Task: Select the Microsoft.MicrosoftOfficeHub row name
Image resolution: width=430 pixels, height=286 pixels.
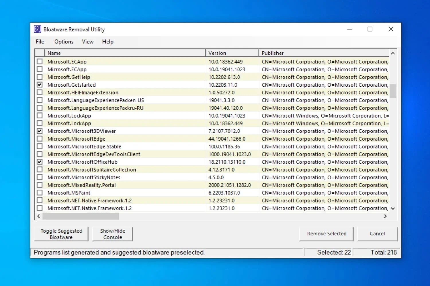Action: pyautogui.click(x=82, y=162)
